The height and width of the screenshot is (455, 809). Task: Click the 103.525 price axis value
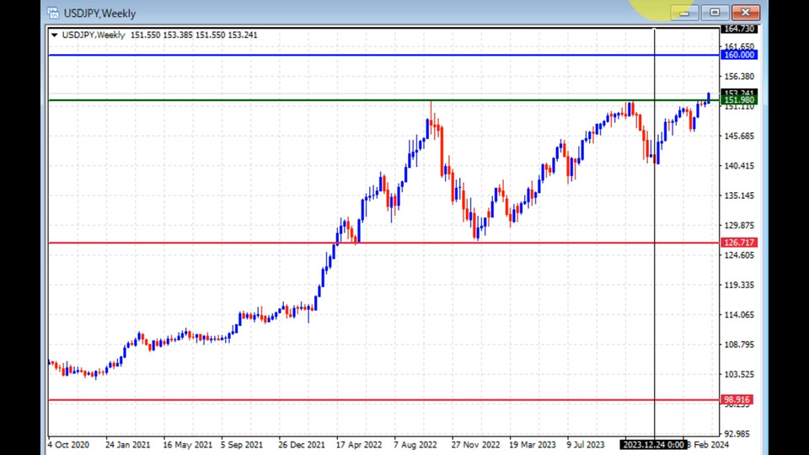(739, 374)
